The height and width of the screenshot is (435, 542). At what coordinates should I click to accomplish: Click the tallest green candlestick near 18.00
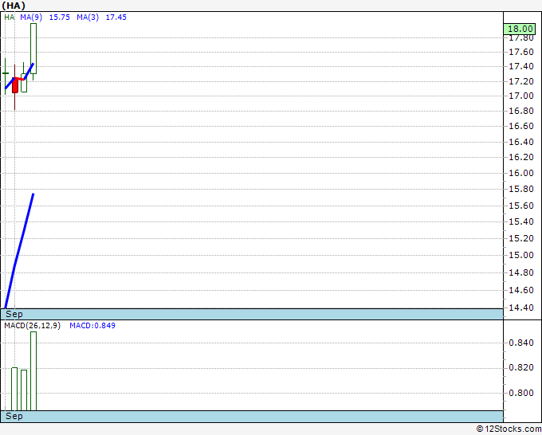point(33,49)
